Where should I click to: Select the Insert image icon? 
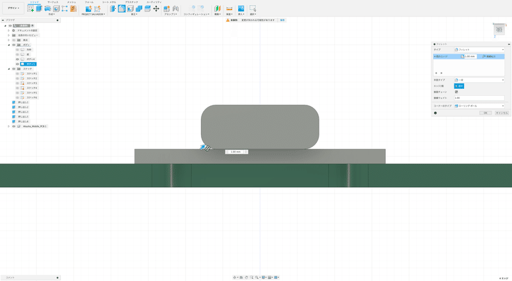click(241, 9)
